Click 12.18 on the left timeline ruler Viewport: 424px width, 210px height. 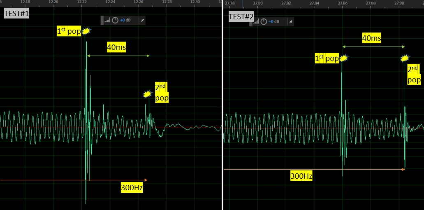[x=25, y=2]
